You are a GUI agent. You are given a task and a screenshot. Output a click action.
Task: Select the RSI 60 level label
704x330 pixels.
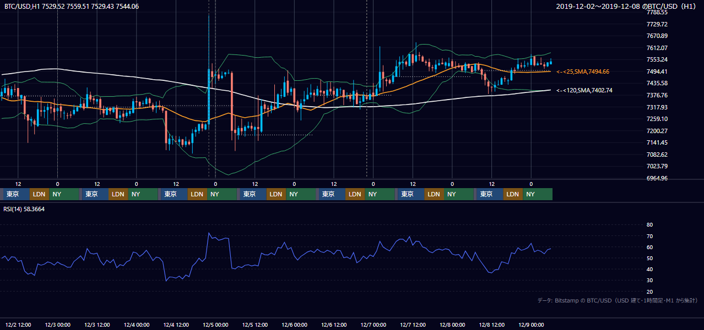coord(649,247)
